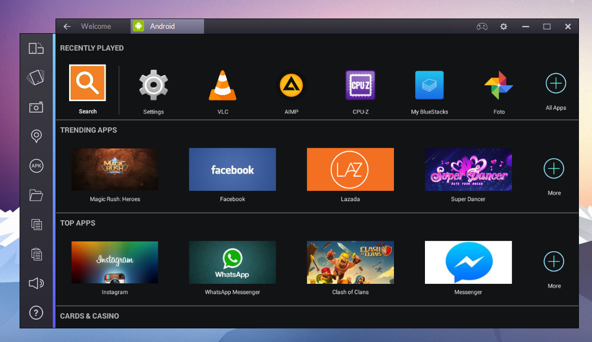Image resolution: width=592 pixels, height=342 pixels.
Task: Open the file folder sidebar icon
Action: tap(36, 195)
